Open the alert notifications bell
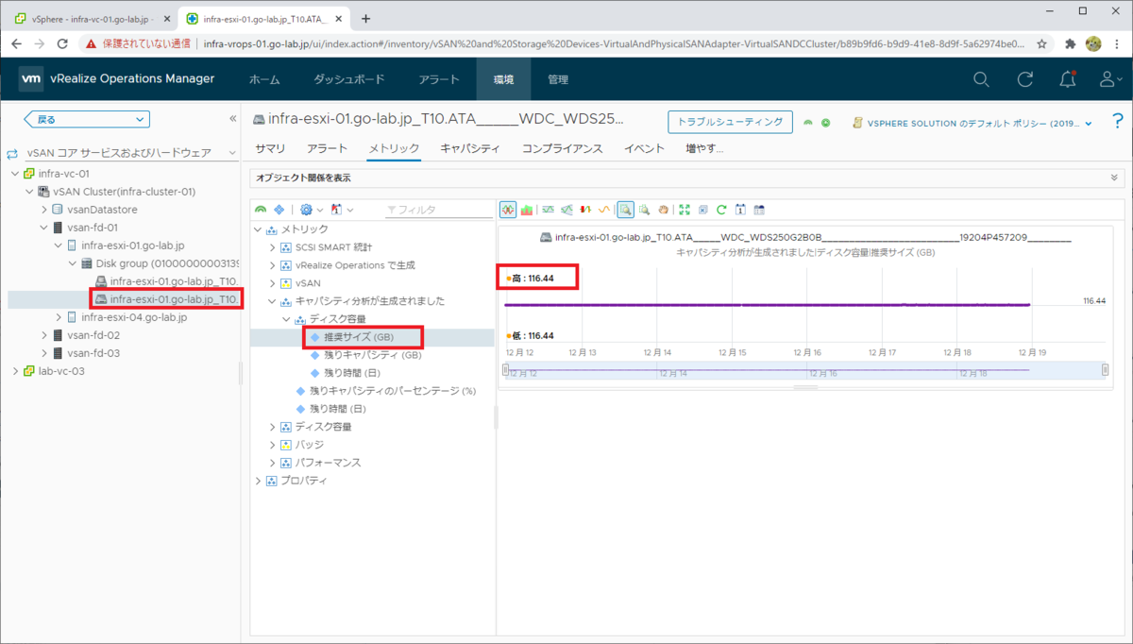The image size is (1133, 644). pos(1068,79)
